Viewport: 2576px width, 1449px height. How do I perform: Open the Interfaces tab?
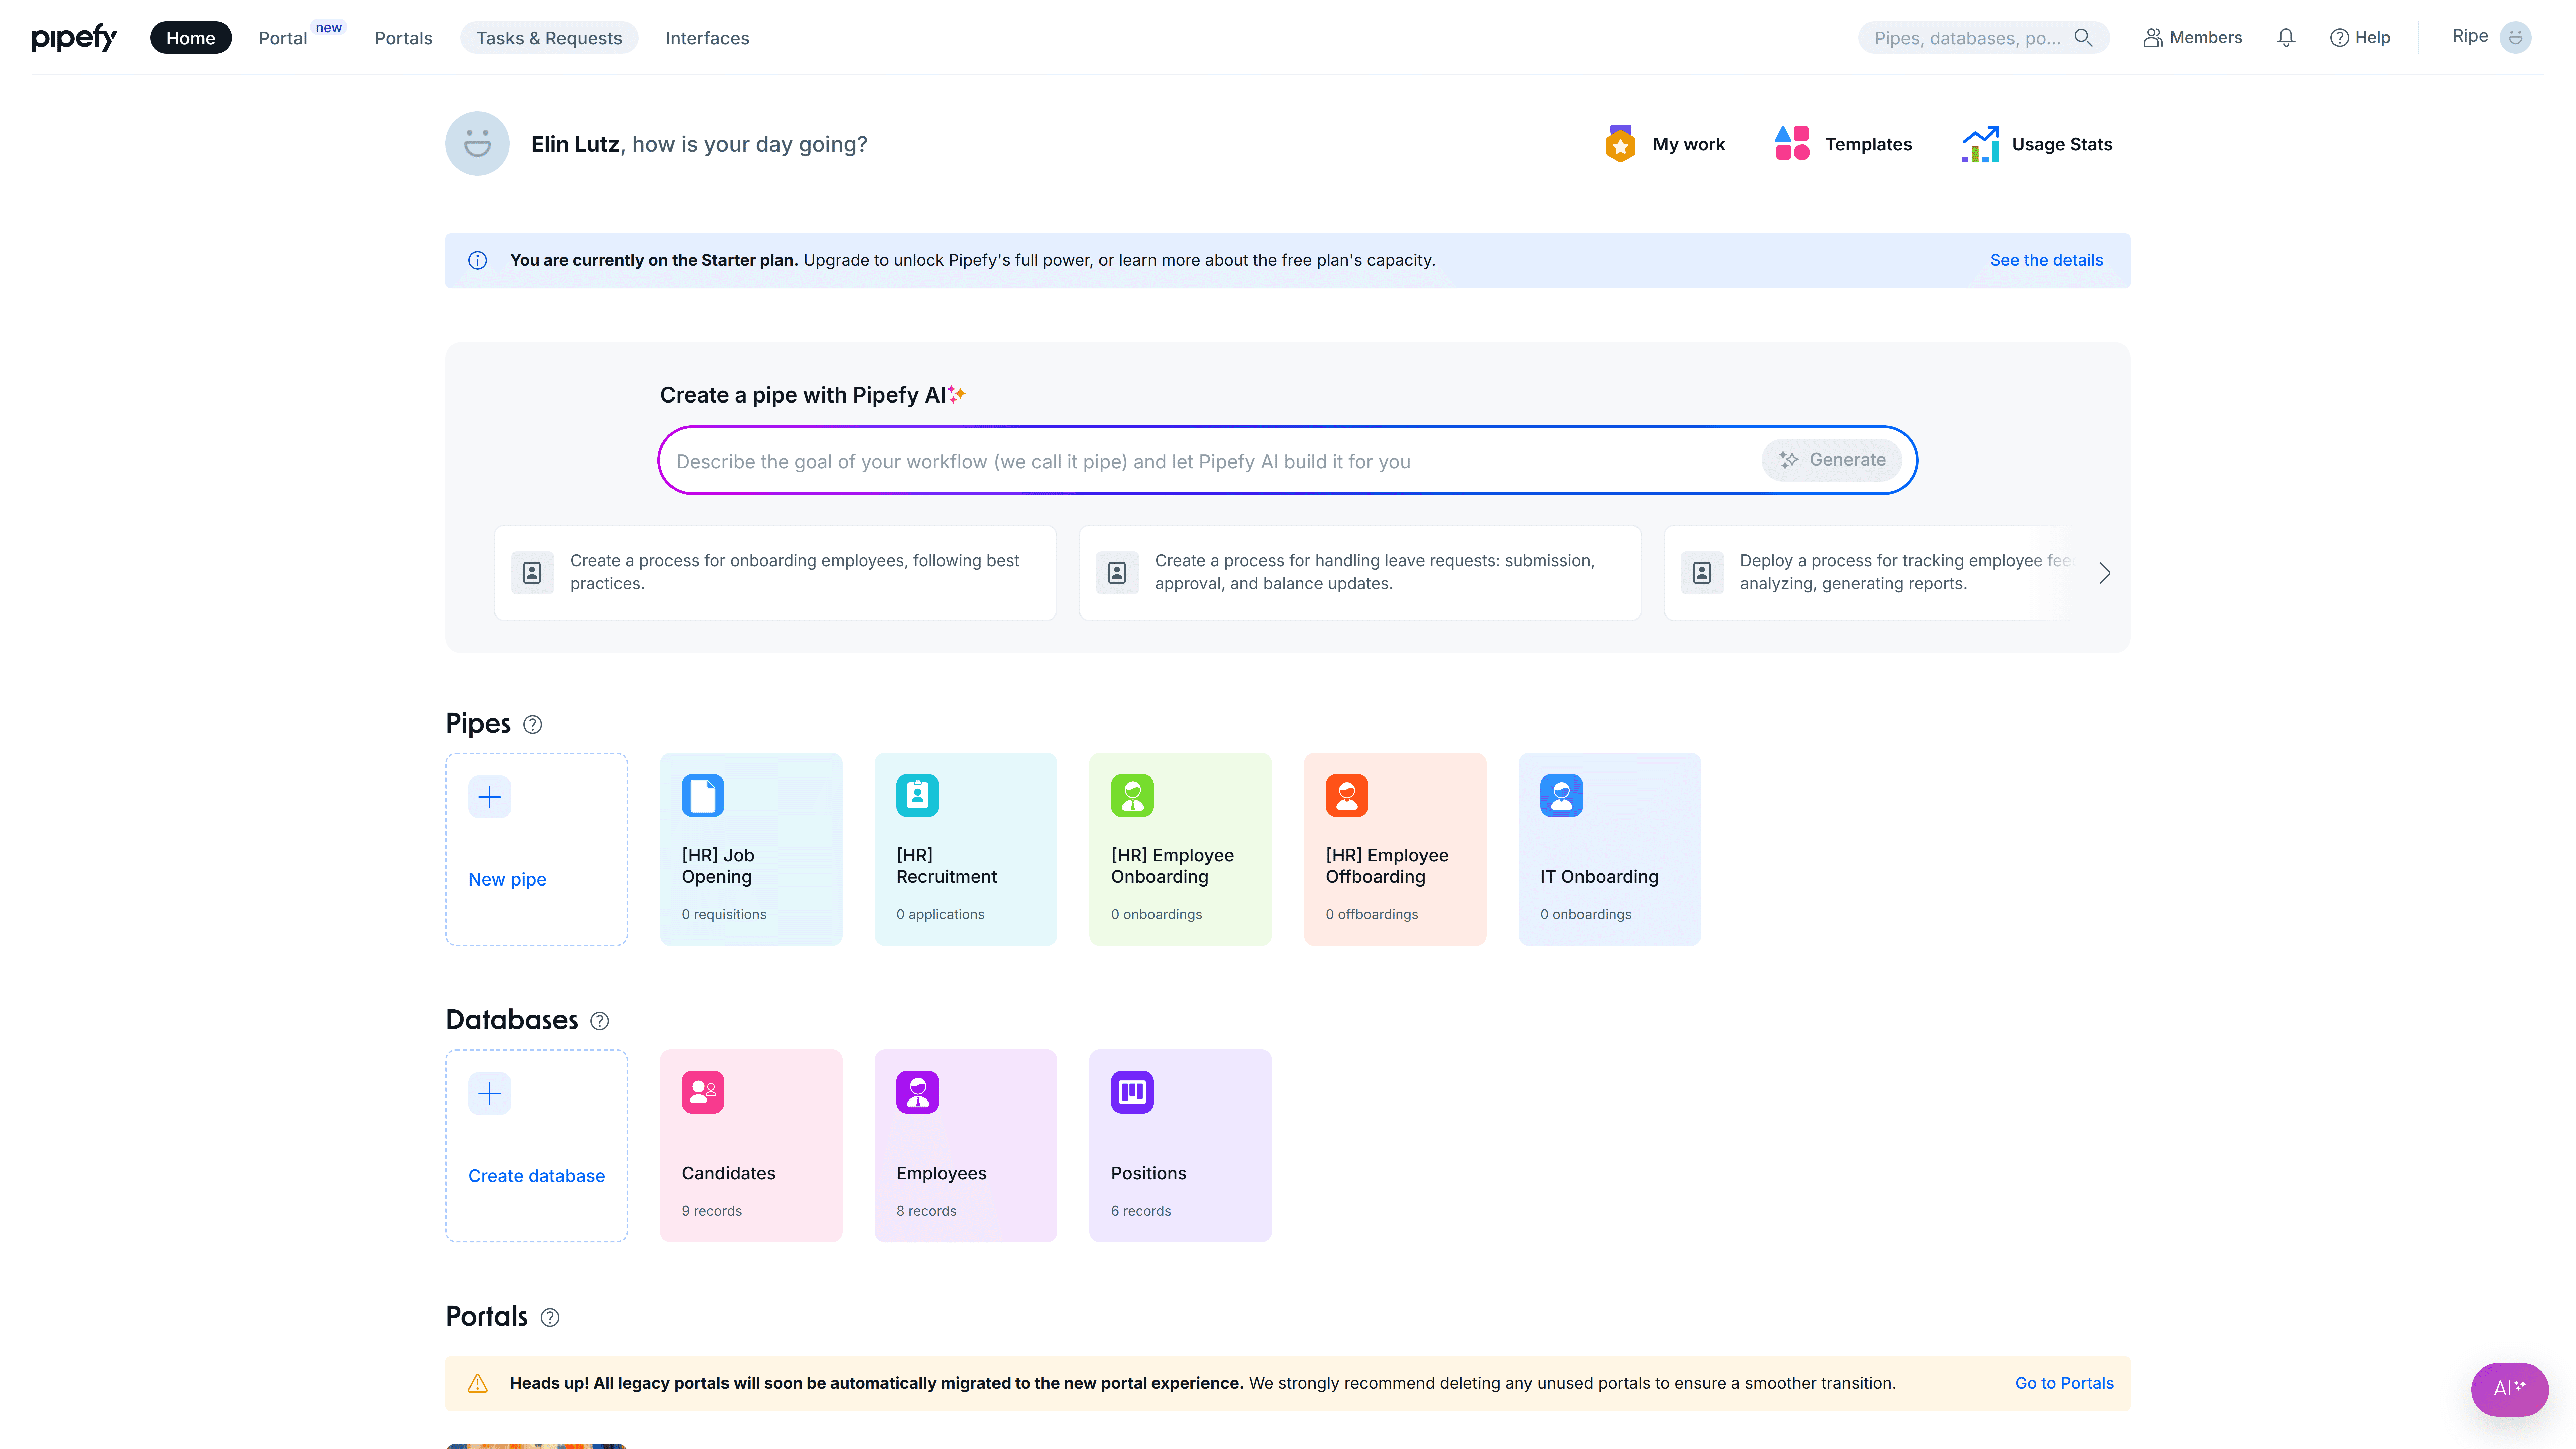pyautogui.click(x=707, y=38)
